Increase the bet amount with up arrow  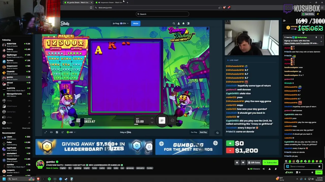(x=152, y=118)
